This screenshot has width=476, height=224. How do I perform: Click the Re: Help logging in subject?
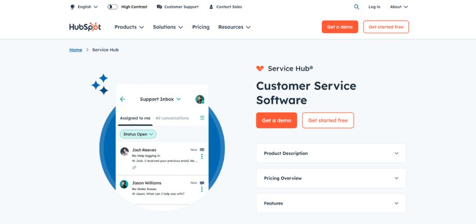(x=146, y=156)
